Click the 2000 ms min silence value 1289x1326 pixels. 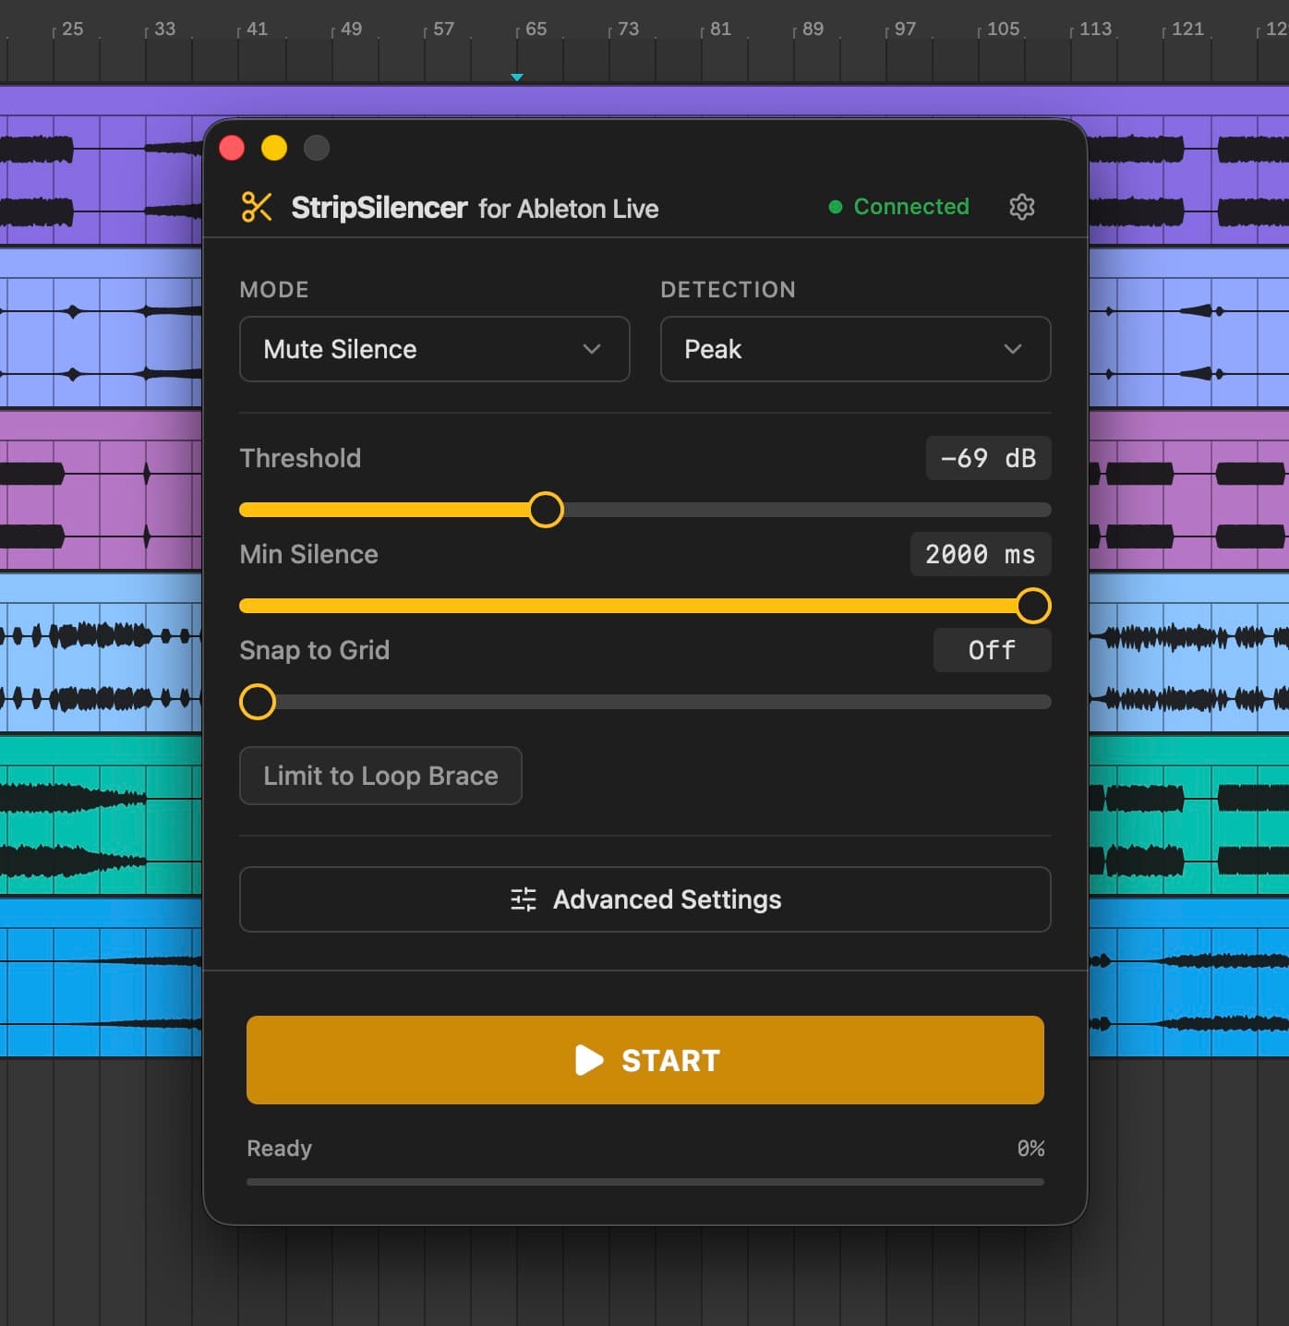click(x=981, y=554)
